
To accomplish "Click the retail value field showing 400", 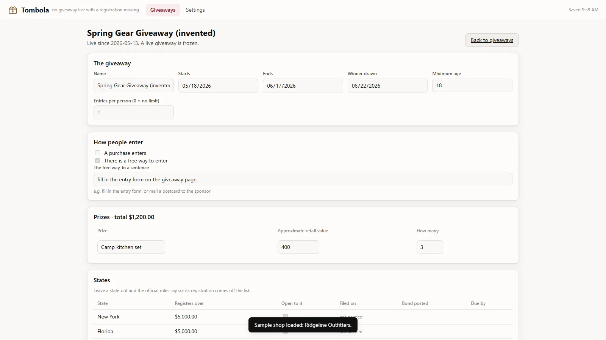I will (x=298, y=247).
